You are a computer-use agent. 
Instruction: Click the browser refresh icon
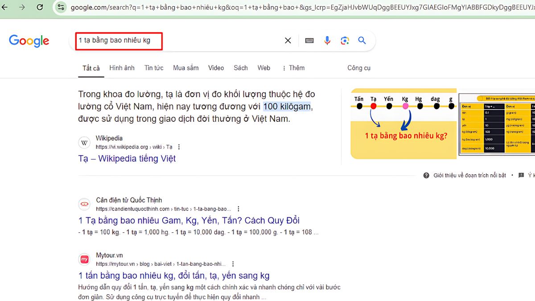[x=40, y=7]
